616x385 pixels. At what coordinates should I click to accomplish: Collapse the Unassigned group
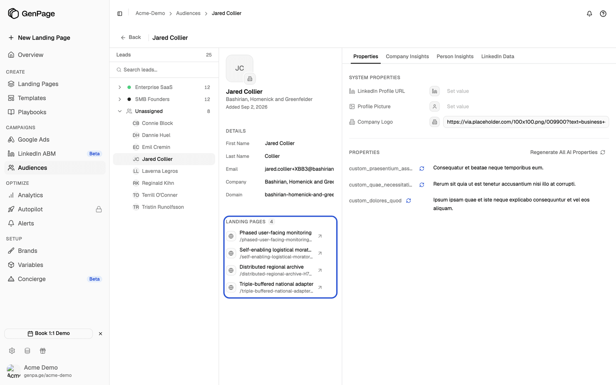120,111
